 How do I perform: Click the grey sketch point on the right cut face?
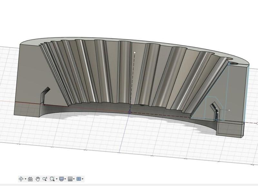229,110
